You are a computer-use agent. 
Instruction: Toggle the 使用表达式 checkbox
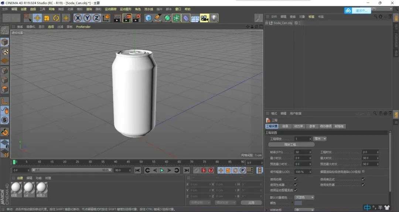click(x=363, y=179)
